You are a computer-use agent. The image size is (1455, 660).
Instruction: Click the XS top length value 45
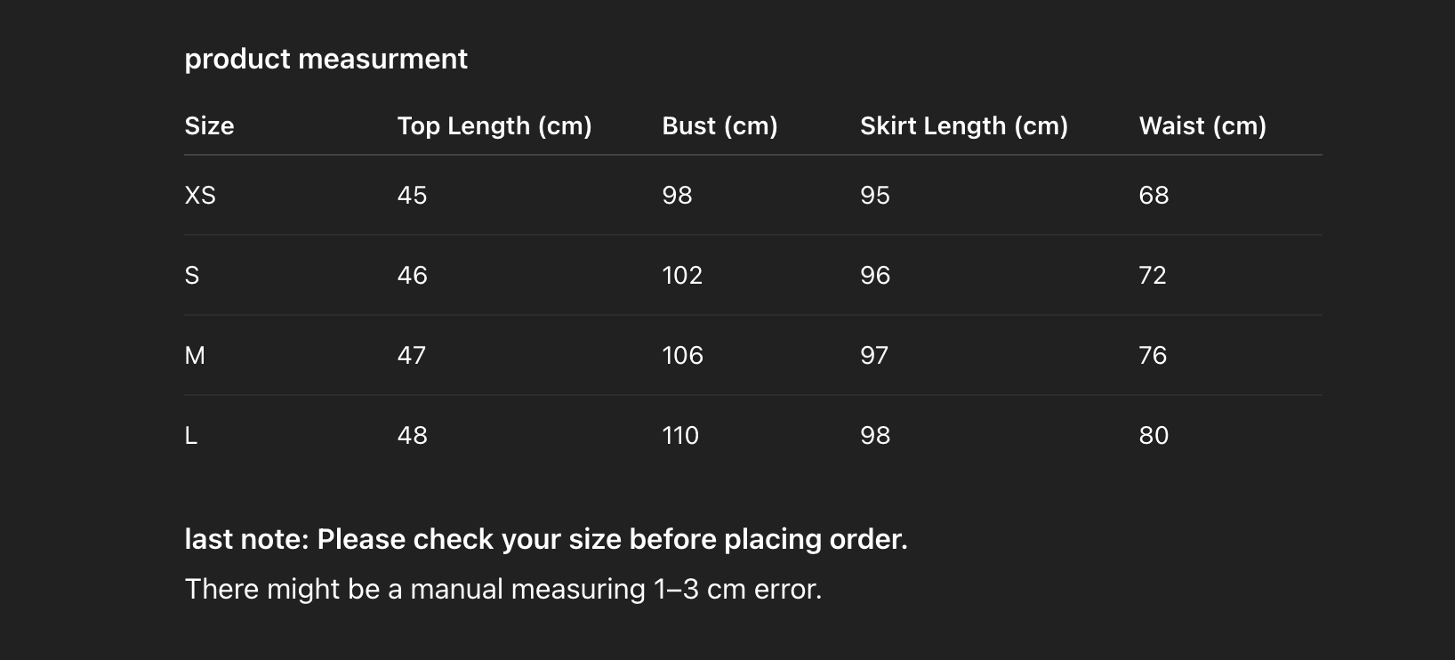(x=412, y=196)
